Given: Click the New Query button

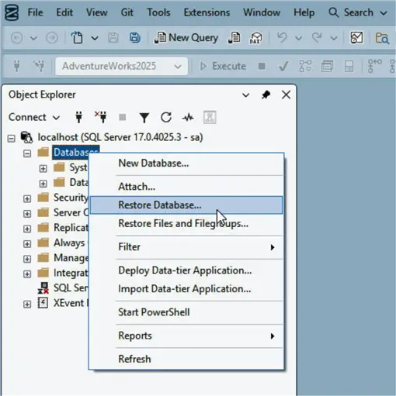Looking at the screenshot, I should (186, 38).
